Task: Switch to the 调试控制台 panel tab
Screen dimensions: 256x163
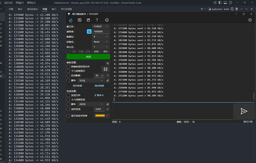Action: tap(32, 9)
